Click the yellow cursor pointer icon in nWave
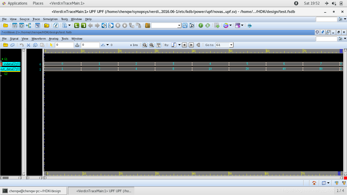 [x=51, y=45]
